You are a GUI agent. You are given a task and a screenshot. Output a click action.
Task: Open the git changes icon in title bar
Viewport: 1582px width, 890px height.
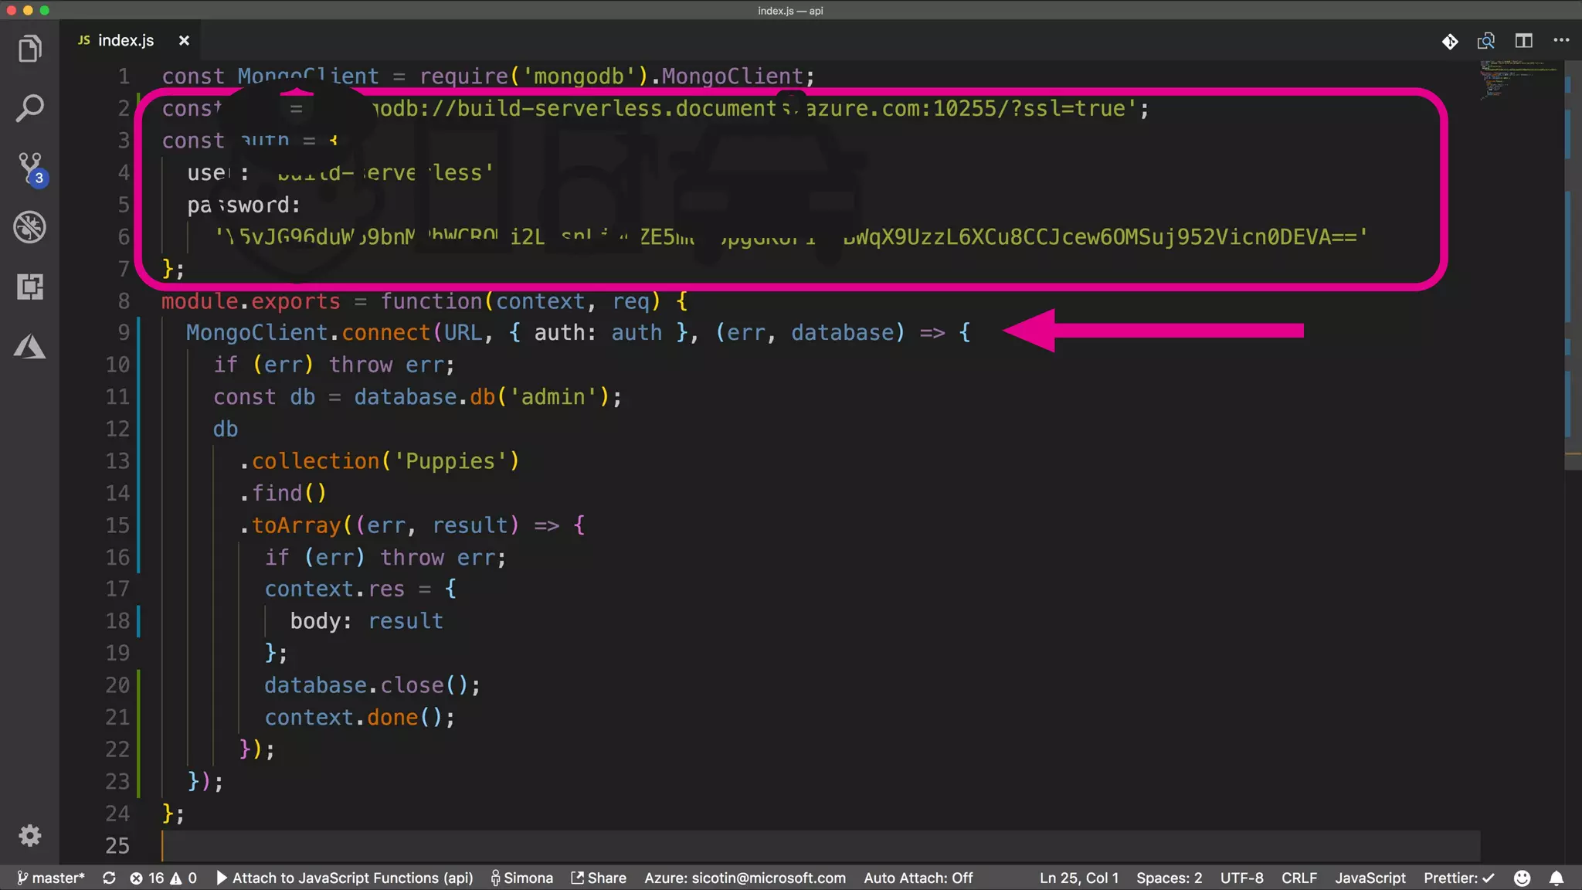(x=1450, y=41)
